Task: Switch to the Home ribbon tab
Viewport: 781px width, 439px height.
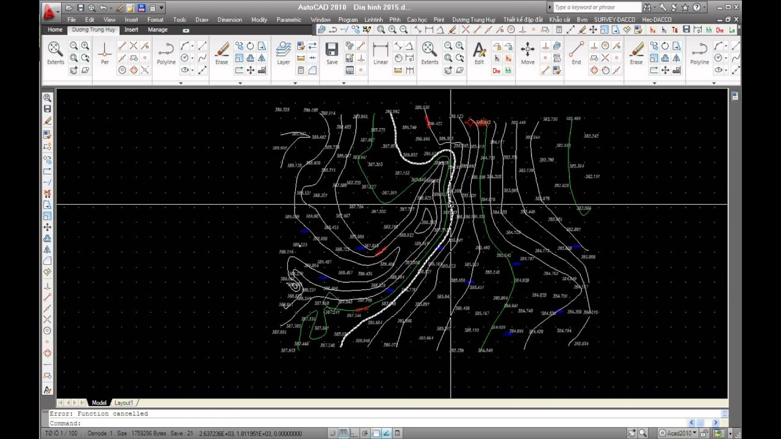Action: [55, 29]
